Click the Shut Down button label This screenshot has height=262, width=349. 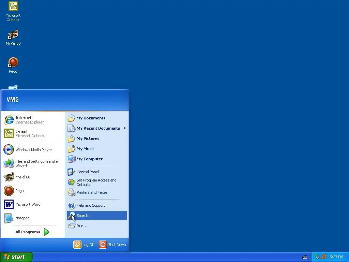point(117,244)
